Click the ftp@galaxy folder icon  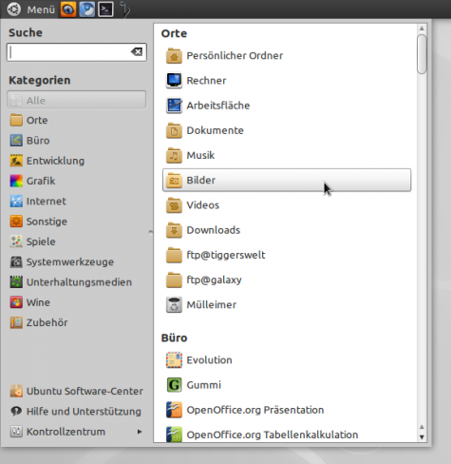[174, 280]
